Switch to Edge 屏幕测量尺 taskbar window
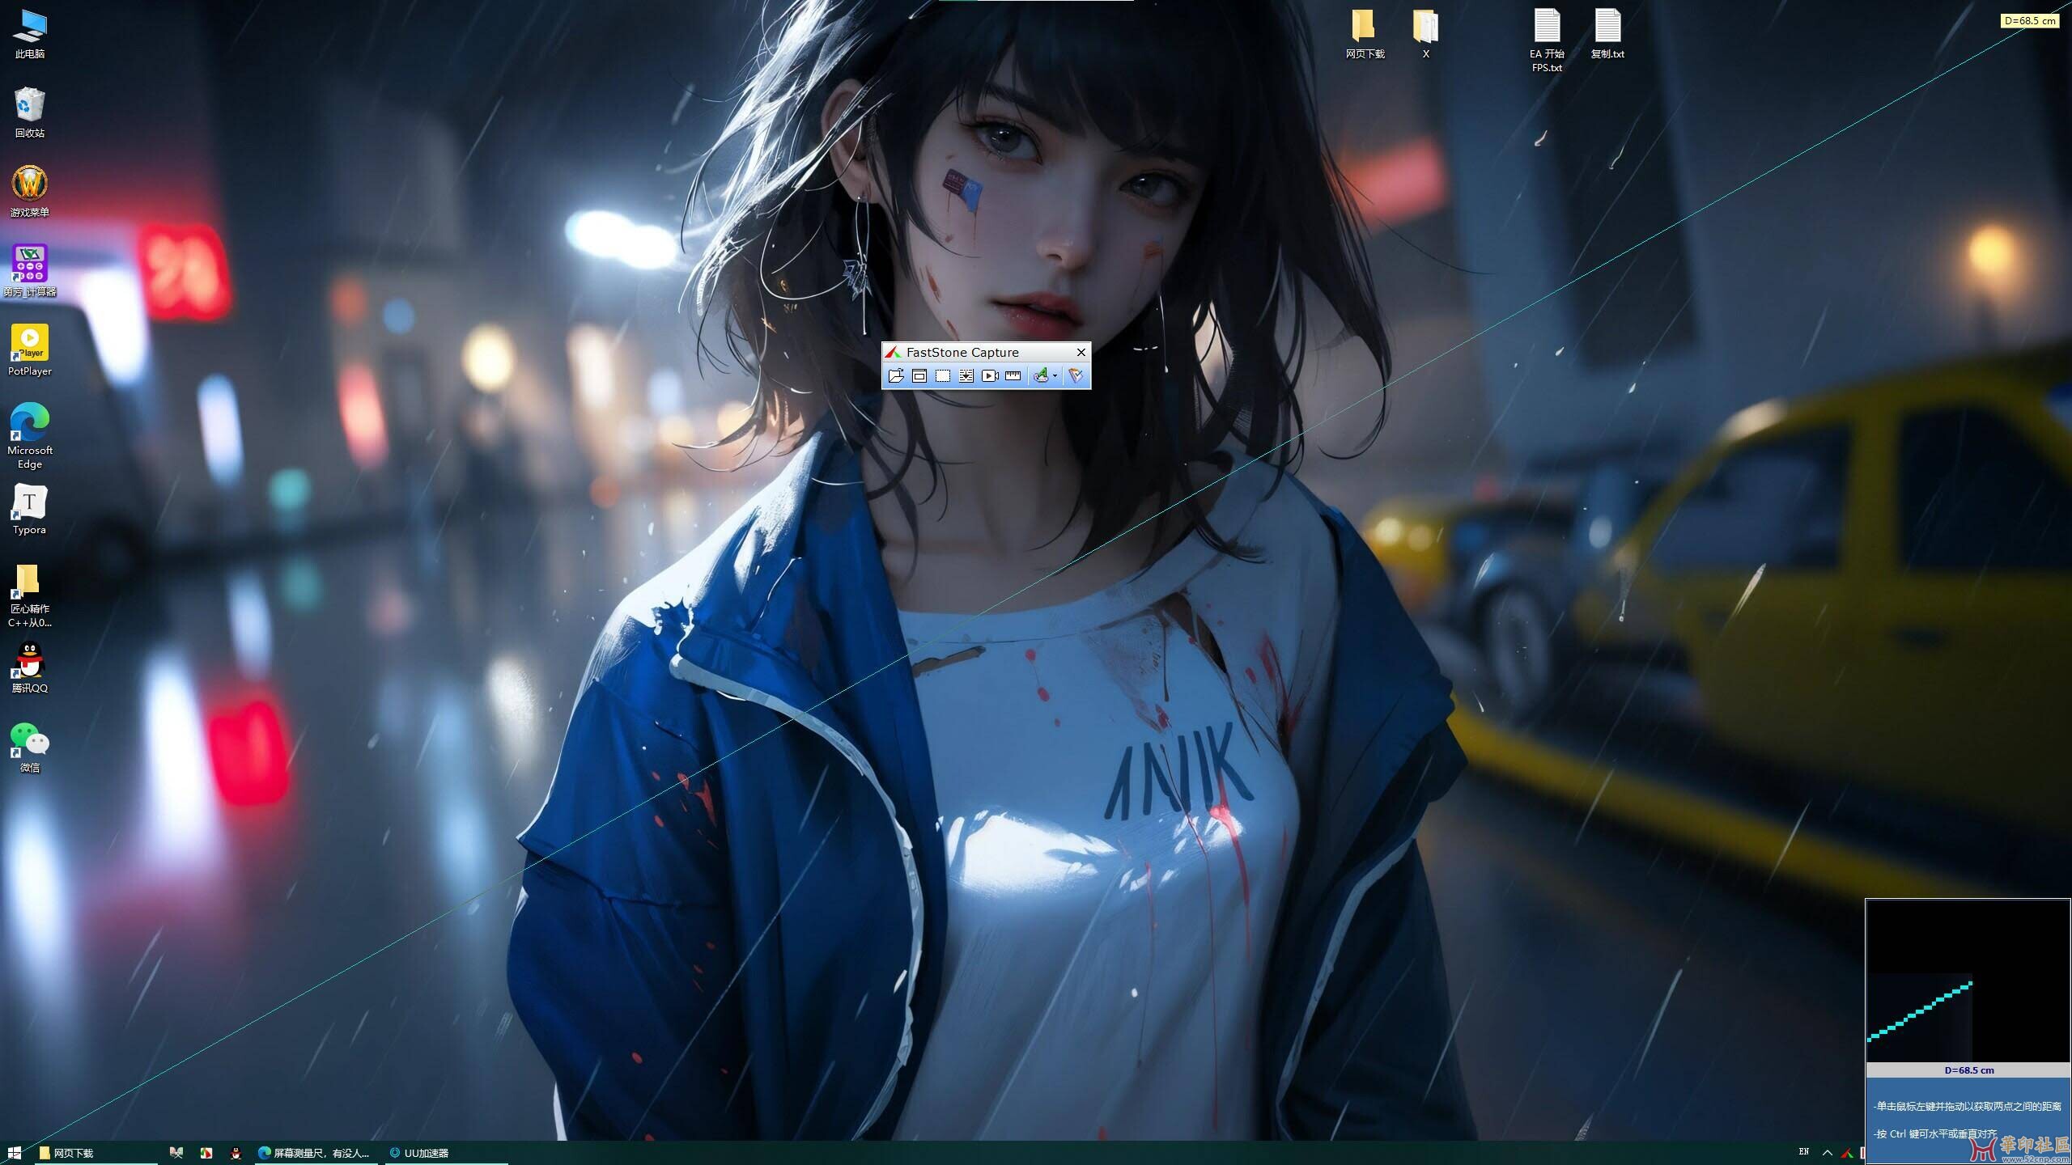 [314, 1153]
